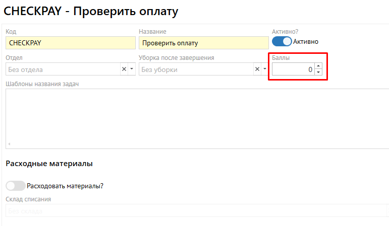Screen dimensions: 389x226
Task: Expand the Отдел dropdown arrow
Action: click(132, 69)
